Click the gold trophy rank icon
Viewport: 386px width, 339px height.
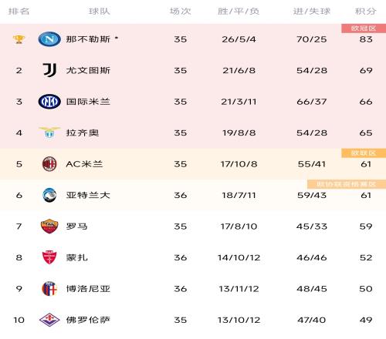[x=19, y=39]
